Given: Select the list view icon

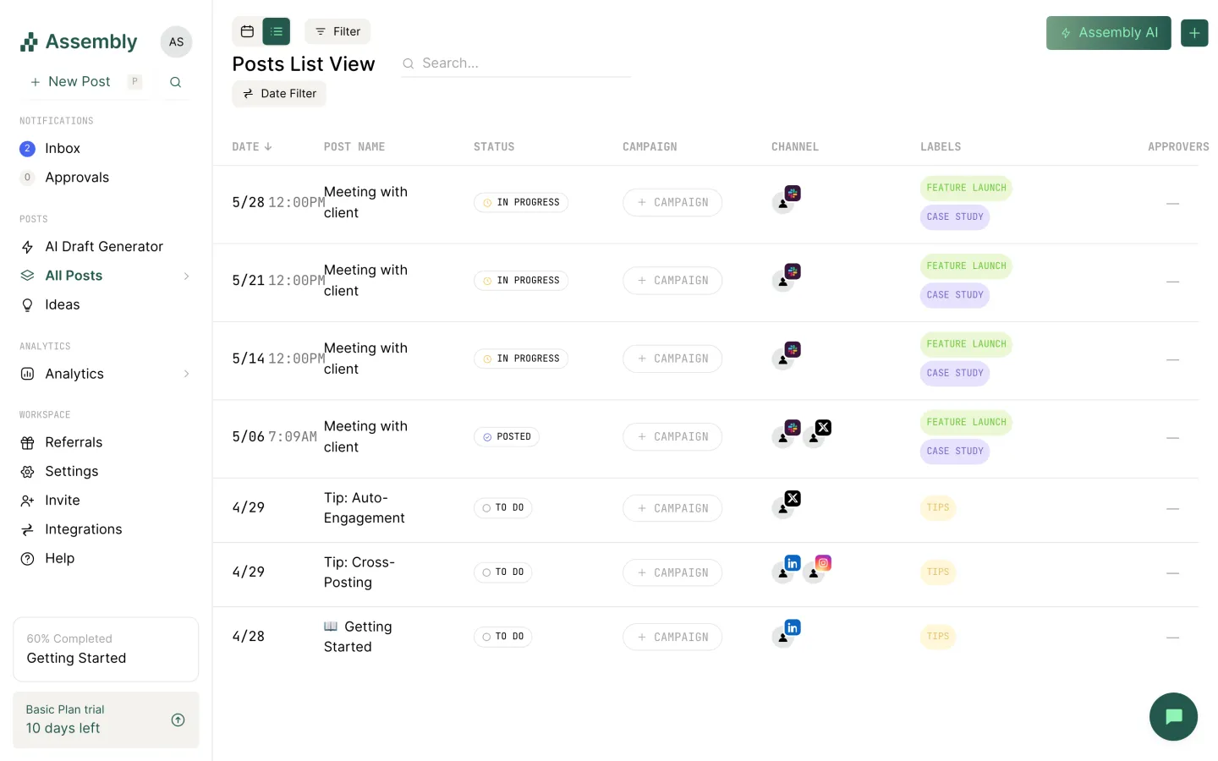Looking at the screenshot, I should (277, 31).
